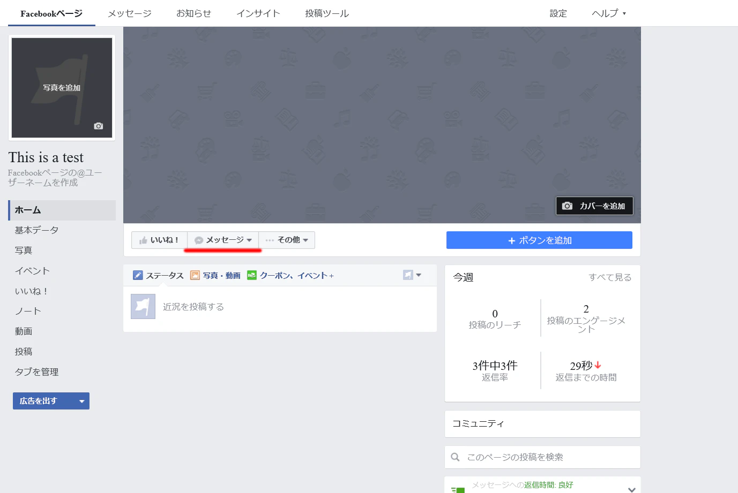Image resolution: width=738 pixels, height=493 pixels.
Task: Open イベント in the sidebar
Action: point(32,271)
